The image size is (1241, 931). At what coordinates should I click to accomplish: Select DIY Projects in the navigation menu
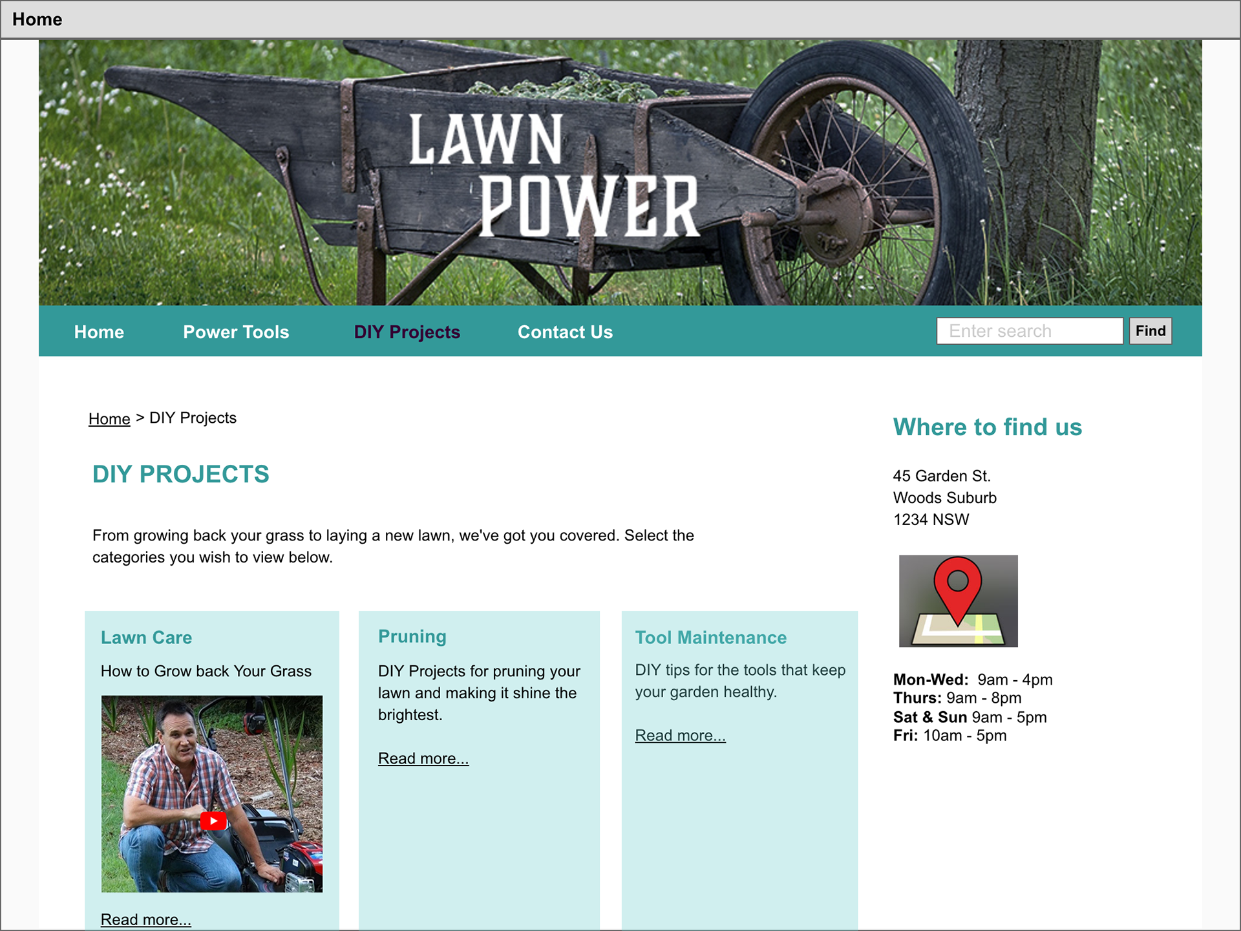pos(407,332)
